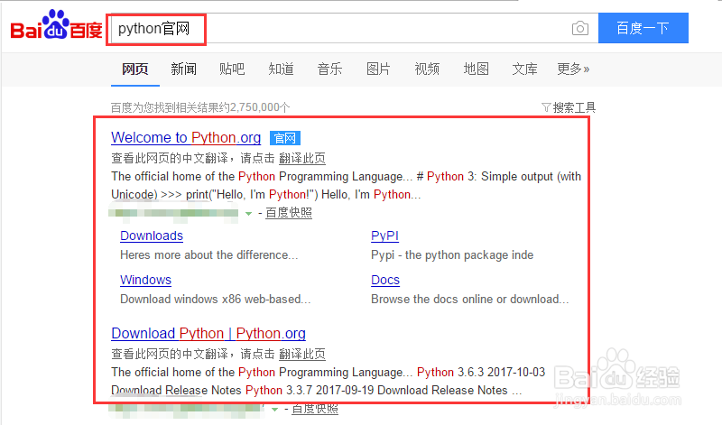Click text 'Browse the docs online or download...'

(470, 300)
